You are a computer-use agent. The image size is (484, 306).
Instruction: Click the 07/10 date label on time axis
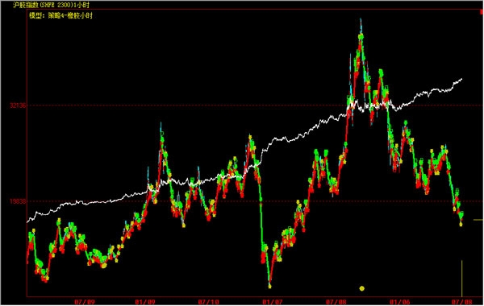pyautogui.click(x=208, y=302)
